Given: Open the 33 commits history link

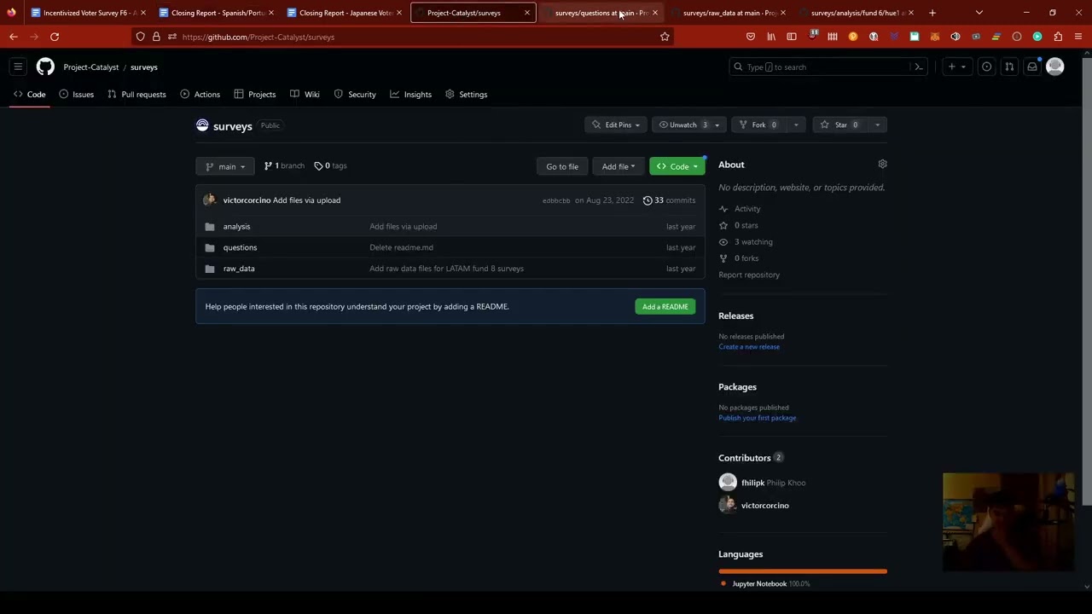Looking at the screenshot, I should click(670, 200).
